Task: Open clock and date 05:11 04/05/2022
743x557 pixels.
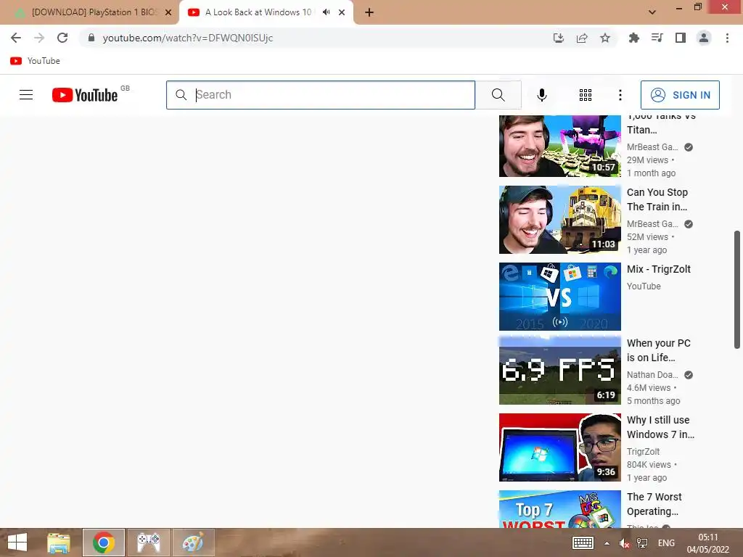Action: tap(708, 543)
